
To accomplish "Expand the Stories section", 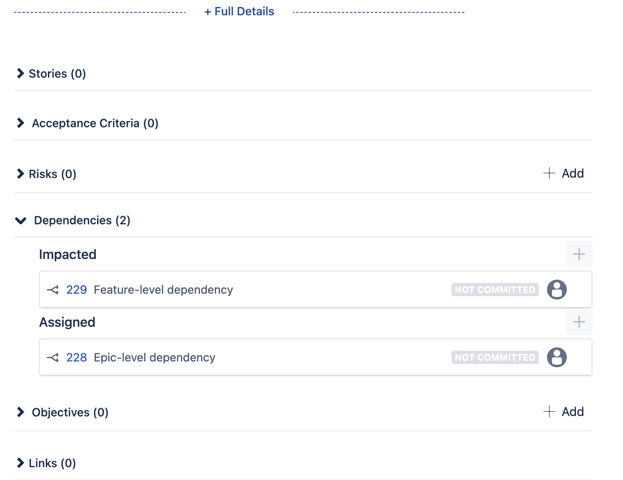I will pos(21,73).
